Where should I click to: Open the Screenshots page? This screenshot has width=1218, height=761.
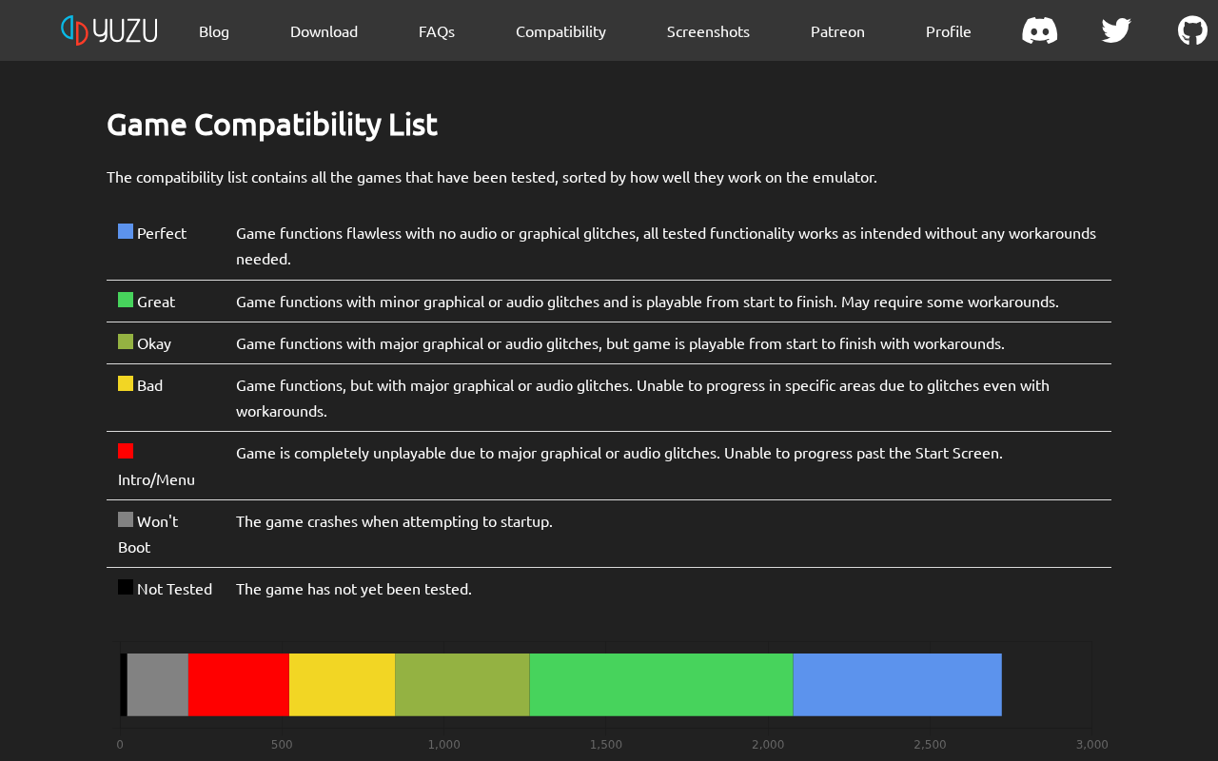click(708, 31)
